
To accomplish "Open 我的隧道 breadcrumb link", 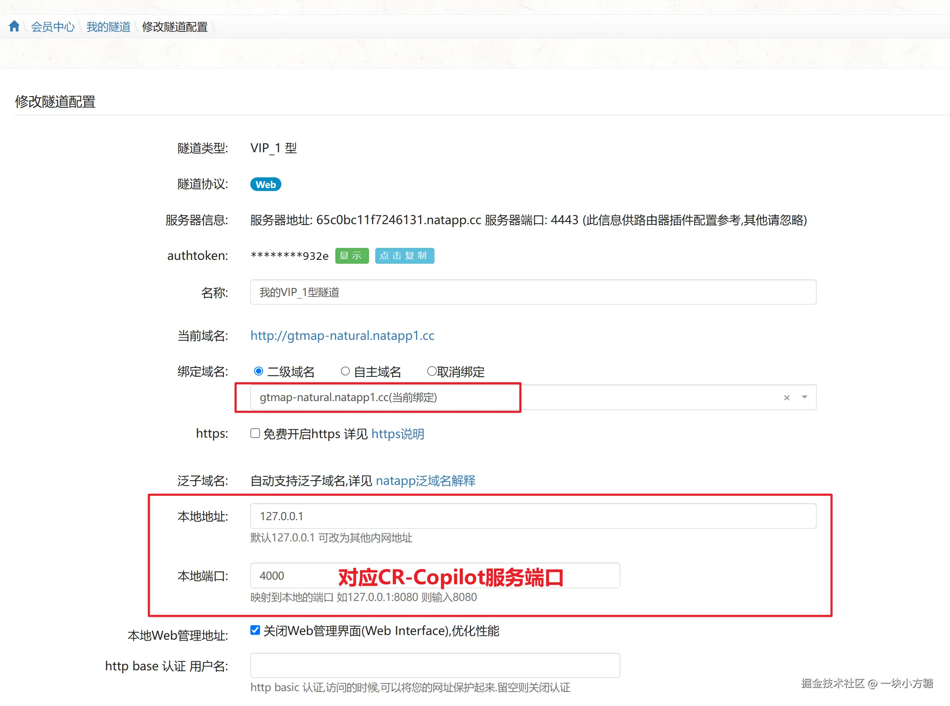I will point(108,27).
